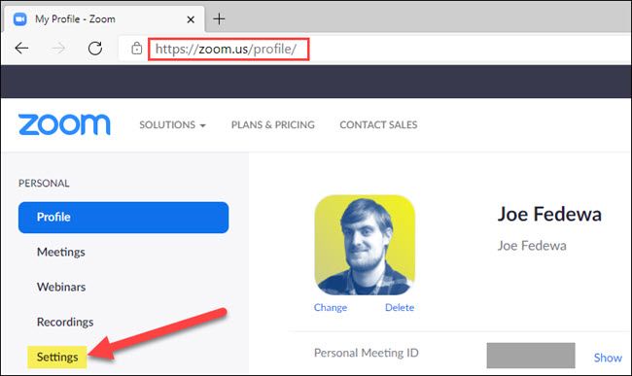The image size is (632, 376).
Task: Click the lock icon in address bar
Action: click(x=137, y=49)
